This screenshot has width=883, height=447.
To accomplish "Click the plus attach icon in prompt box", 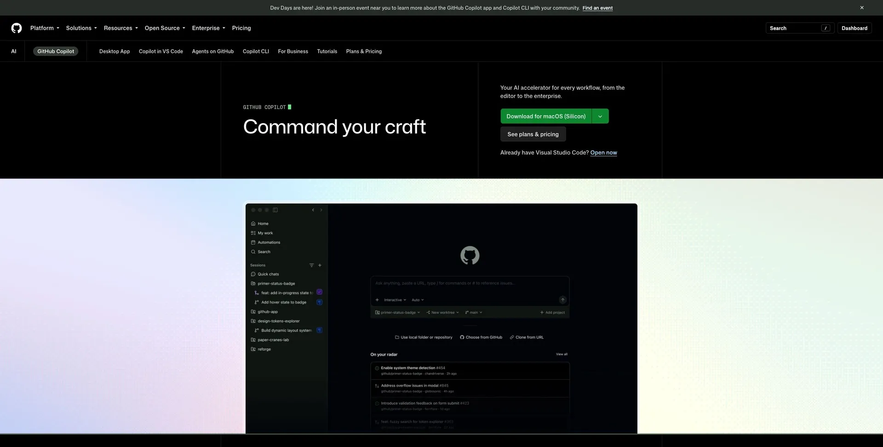I will coord(377,300).
